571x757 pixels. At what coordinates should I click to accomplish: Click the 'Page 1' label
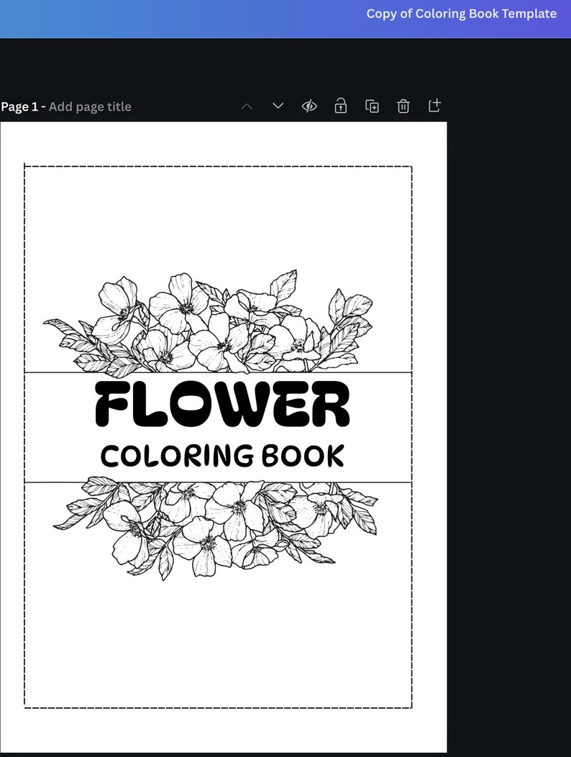click(x=19, y=106)
